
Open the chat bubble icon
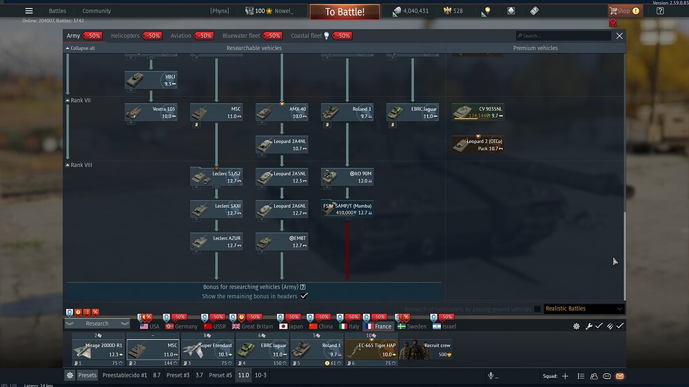[607, 376]
